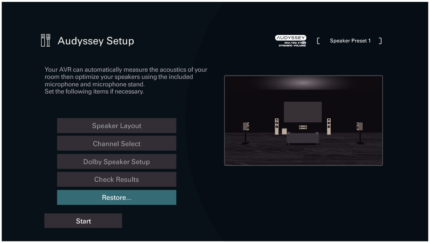Screen dimensions: 430x243
Task: Click the left bracket of Speaker Preset
Action: tap(318, 41)
